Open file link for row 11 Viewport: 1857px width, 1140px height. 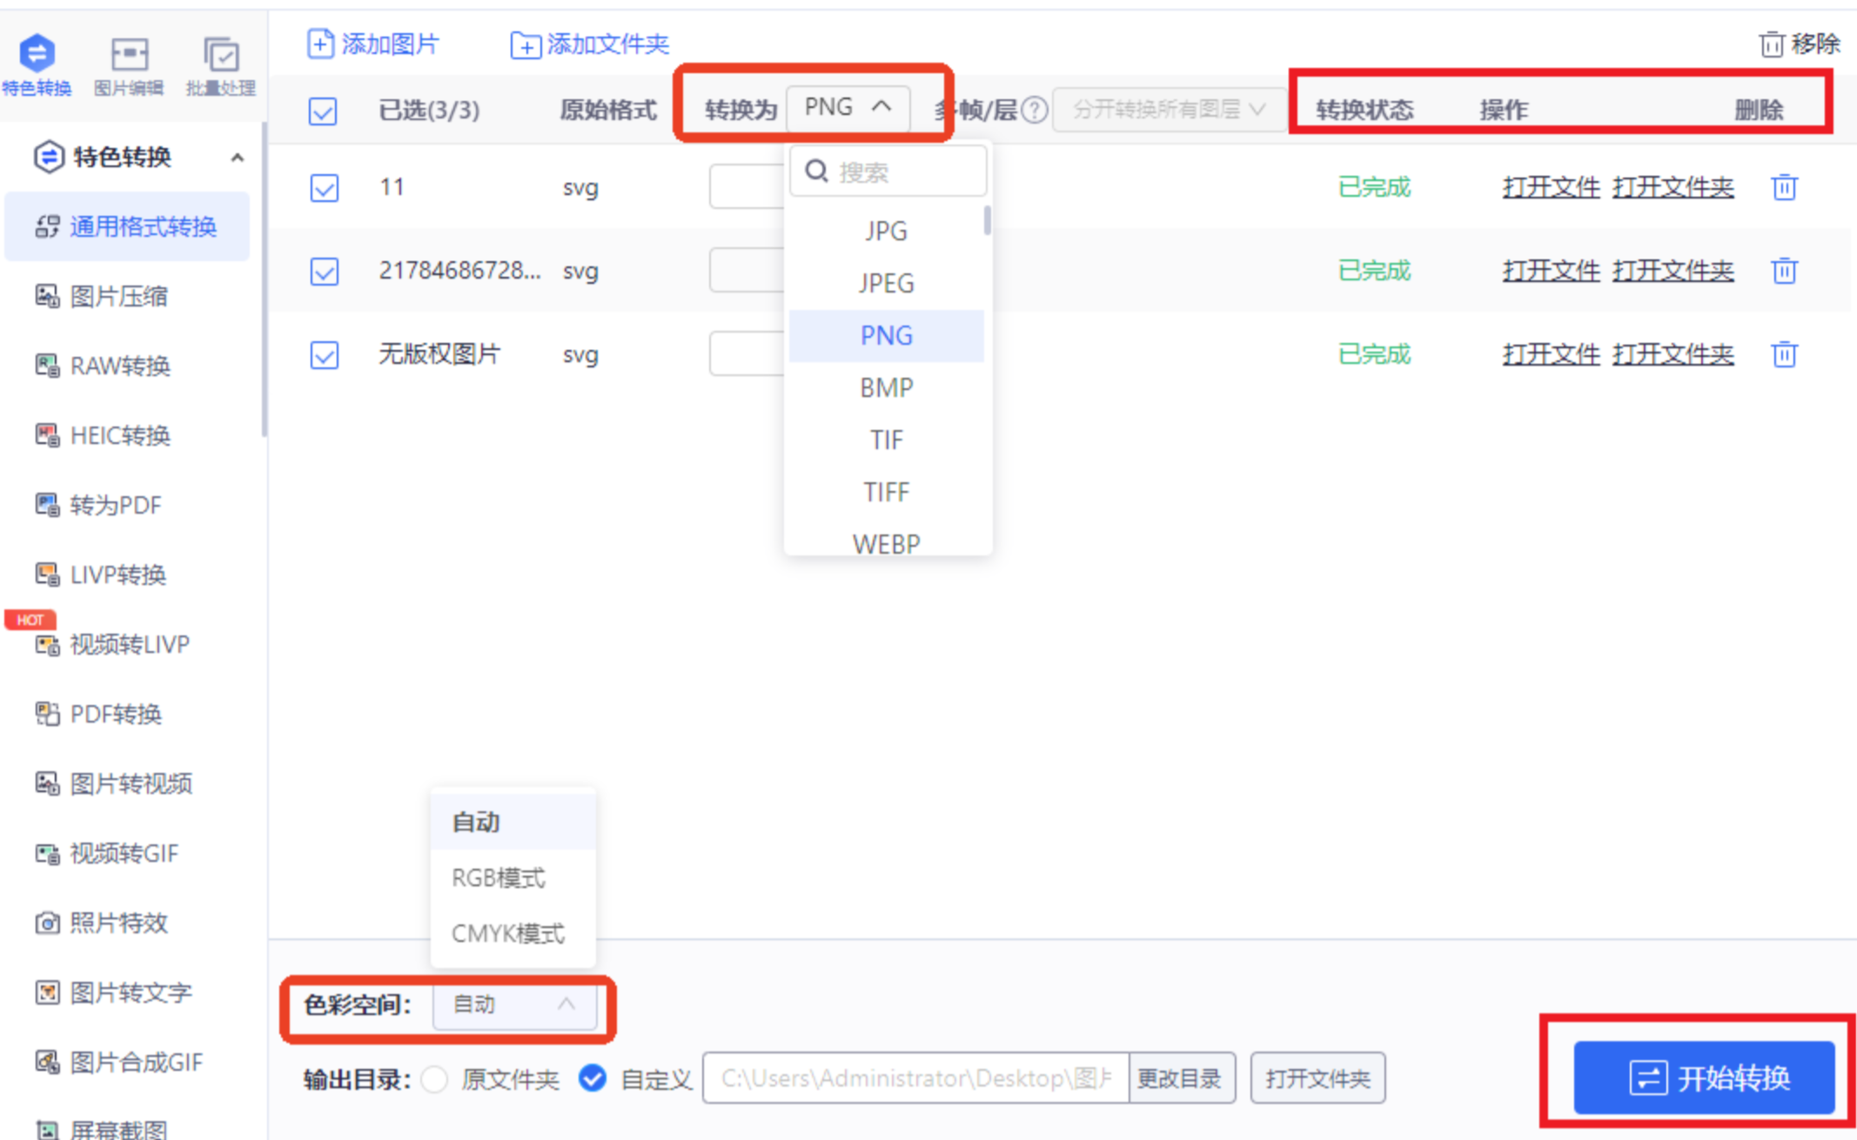1551,187
